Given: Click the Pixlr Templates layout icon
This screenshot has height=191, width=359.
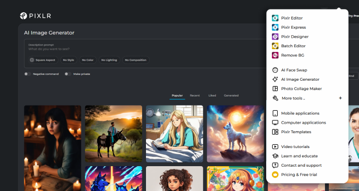Looking at the screenshot, I should [275, 132].
